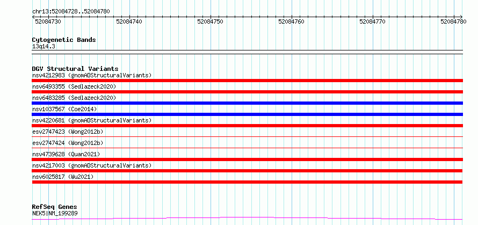The image size is (478, 225).
Task: Open variant nsv6025817 (Wu2021) label
Action: coord(63,177)
